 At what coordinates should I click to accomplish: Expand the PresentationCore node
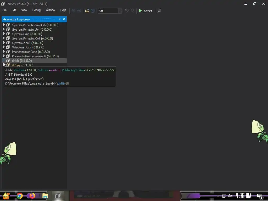click(x=4, y=52)
